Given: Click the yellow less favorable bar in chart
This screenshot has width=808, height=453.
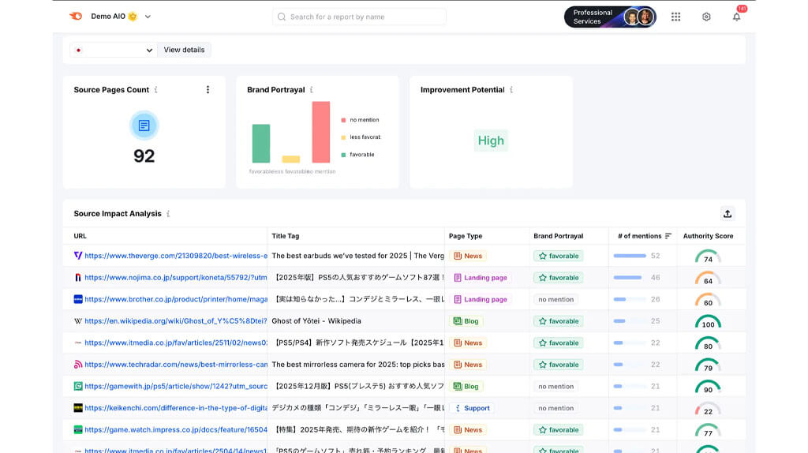Looking at the screenshot, I should pyautogui.click(x=290, y=159).
